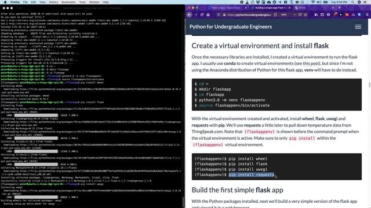371x208 pixels.
Task: Open the tracking protection shield icon
Action: [x=219, y=14]
